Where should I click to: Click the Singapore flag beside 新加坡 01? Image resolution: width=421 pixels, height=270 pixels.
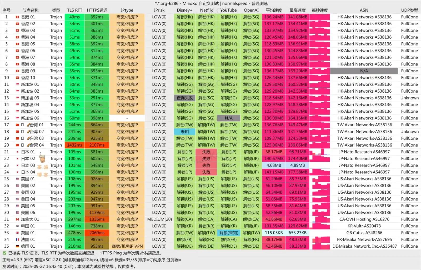click(x=17, y=84)
